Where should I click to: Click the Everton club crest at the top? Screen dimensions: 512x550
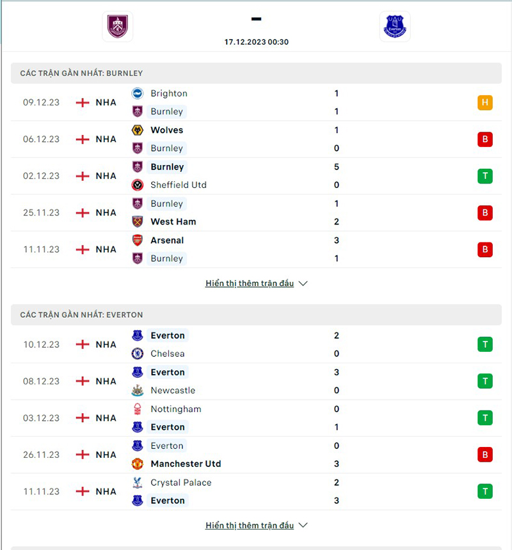(395, 27)
